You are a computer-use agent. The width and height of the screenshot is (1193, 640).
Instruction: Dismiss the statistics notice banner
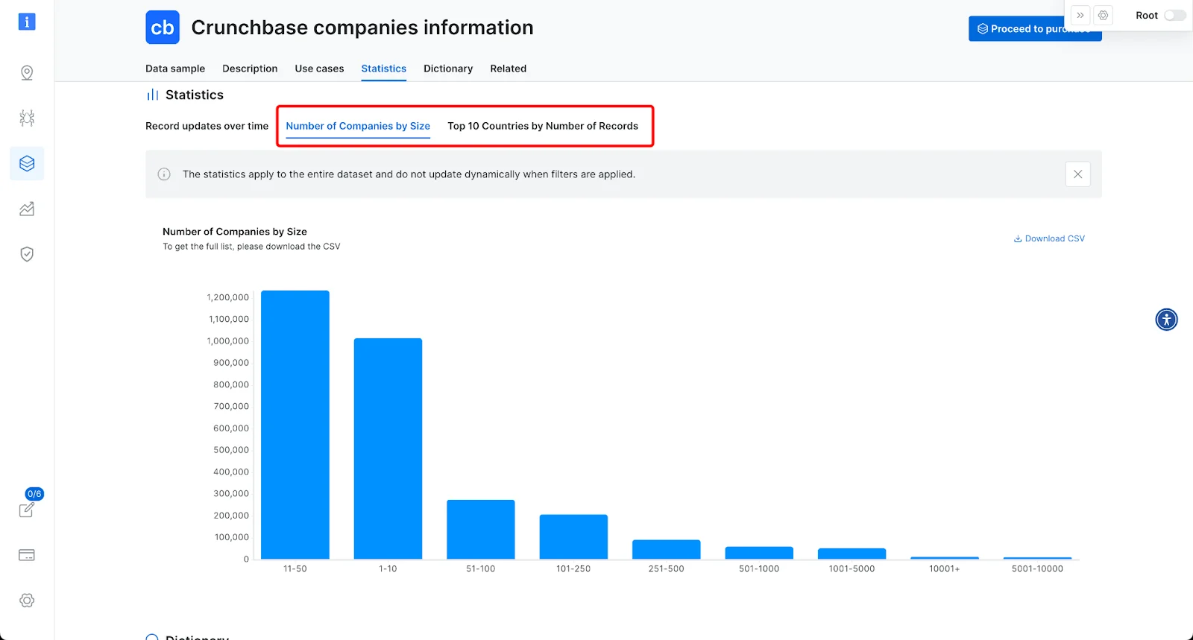pos(1078,174)
